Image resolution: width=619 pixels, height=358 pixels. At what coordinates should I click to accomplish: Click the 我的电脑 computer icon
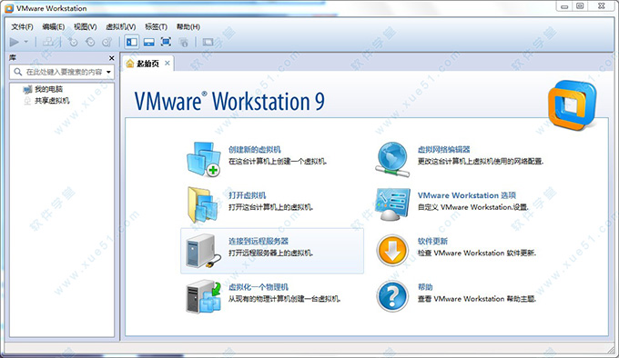click(x=27, y=89)
